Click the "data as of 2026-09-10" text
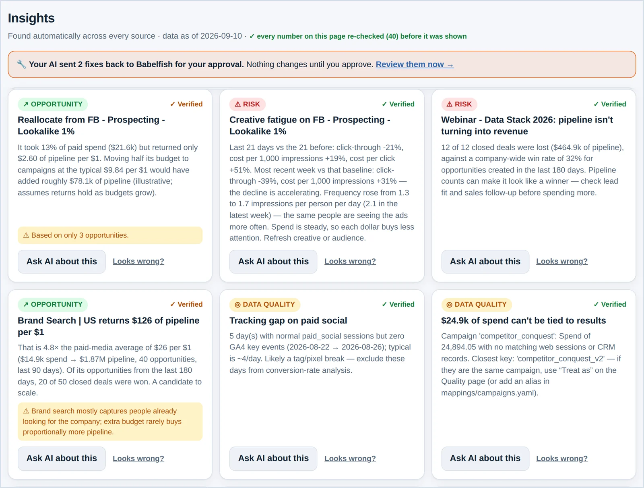644x488 pixels. point(202,36)
